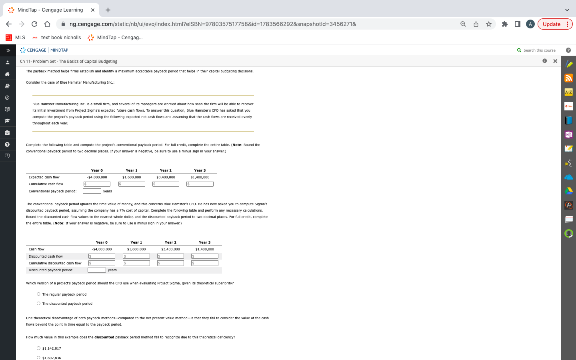This screenshot has height=360, width=576.
Task: Switch to the MindTap - Cengage Learning tab
Action: pos(50,10)
